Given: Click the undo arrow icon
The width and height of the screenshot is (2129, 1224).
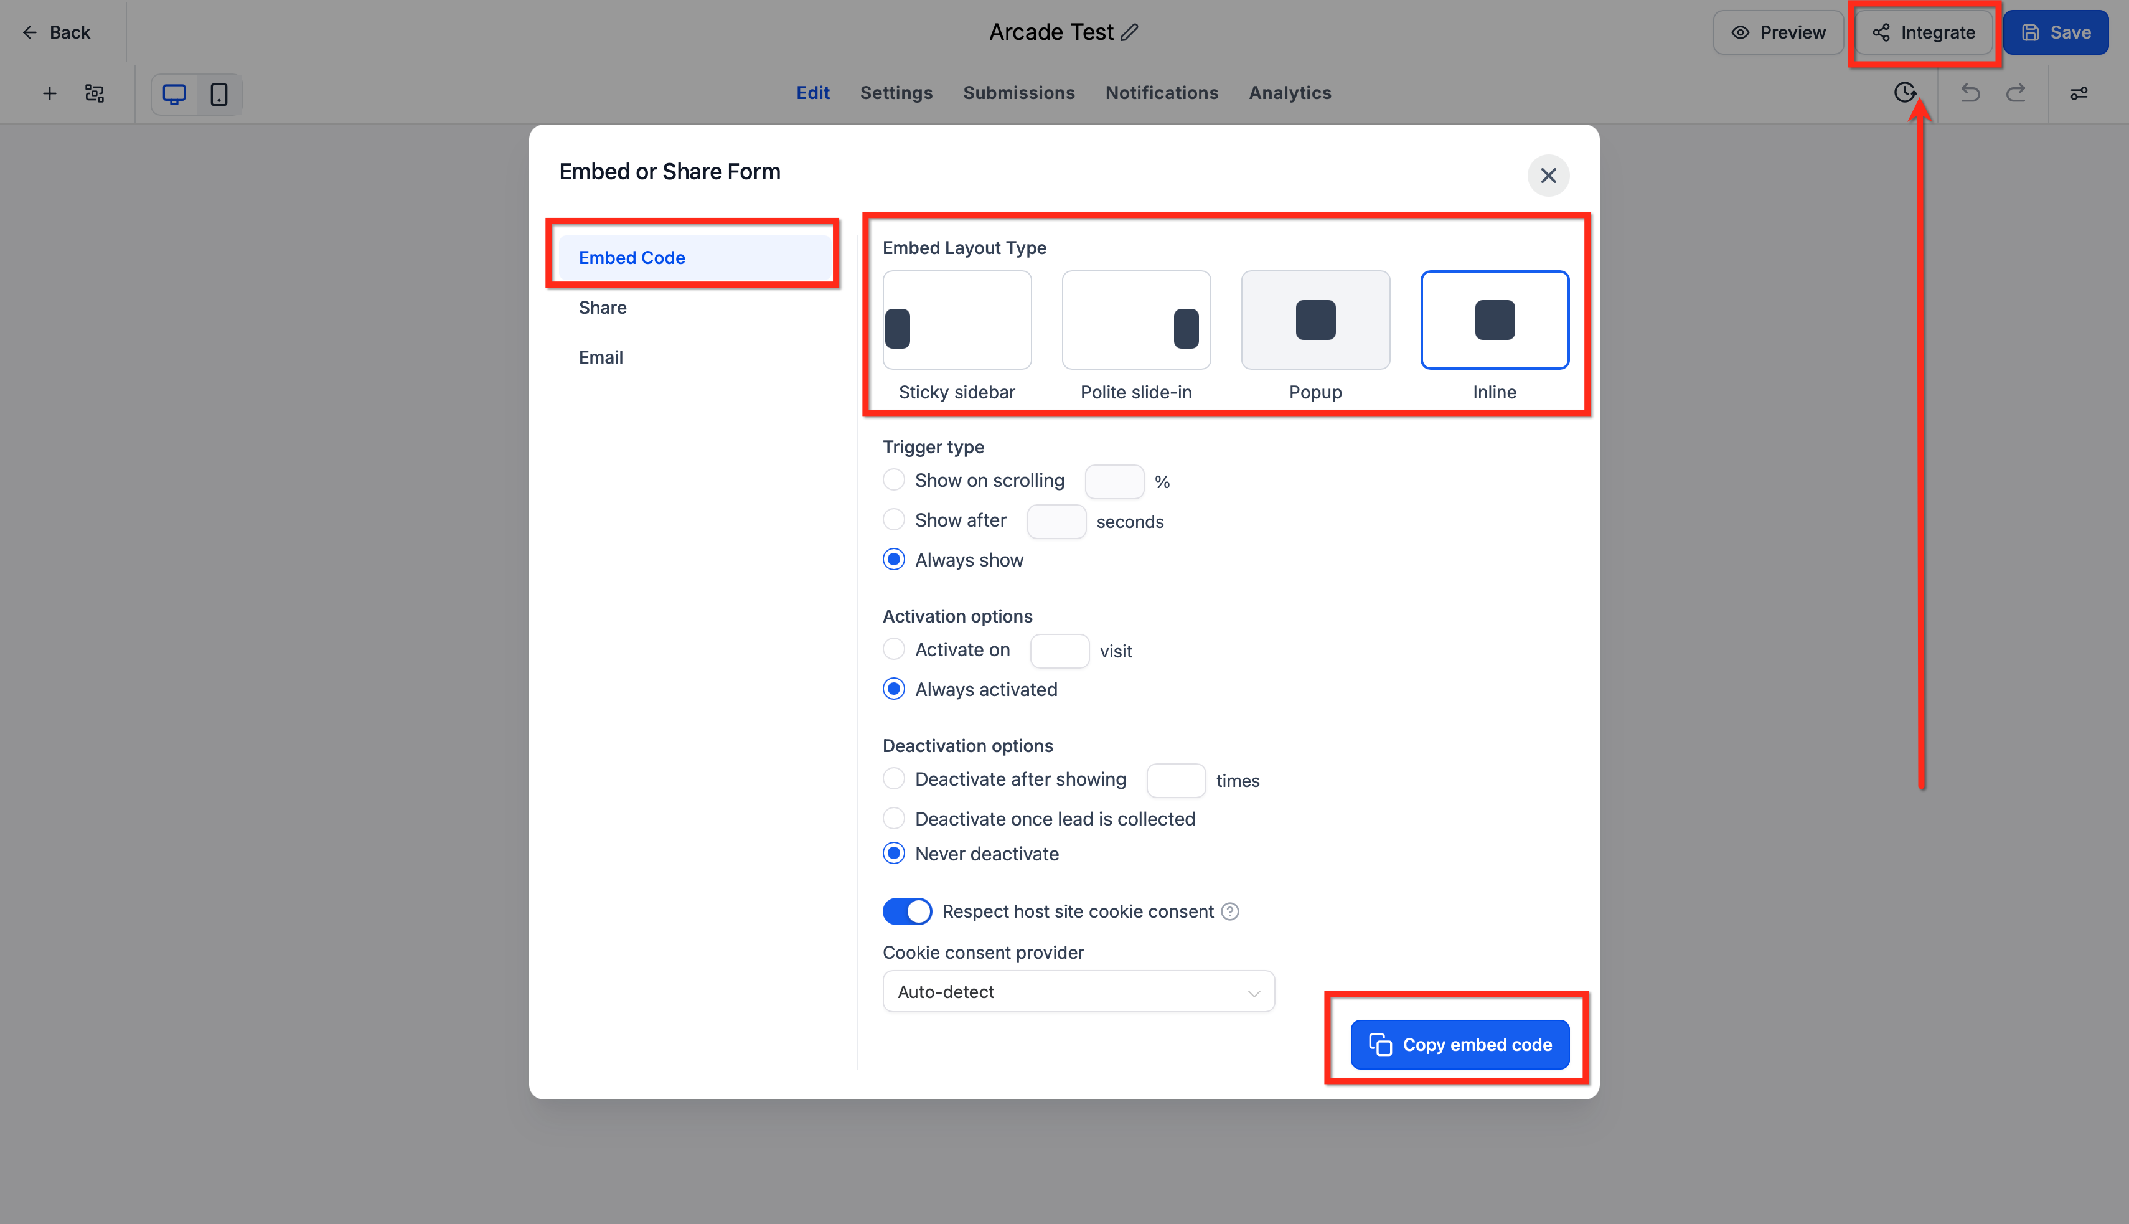Looking at the screenshot, I should point(1970,93).
